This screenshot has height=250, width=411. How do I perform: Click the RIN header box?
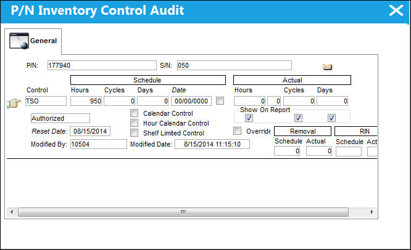(356, 131)
